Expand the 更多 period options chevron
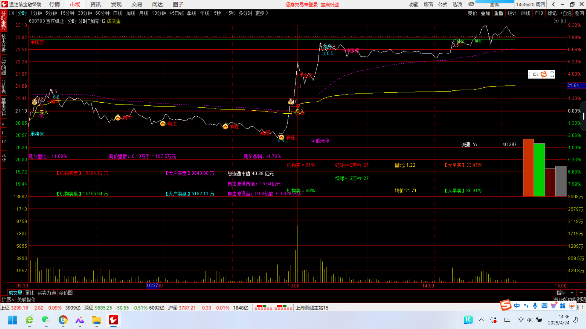The height and width of the screenshot is (329, 586). pyautogui.click(x=267, y=13)
